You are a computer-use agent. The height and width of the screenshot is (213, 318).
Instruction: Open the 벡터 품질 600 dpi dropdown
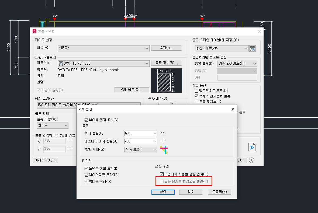[141, 133]
